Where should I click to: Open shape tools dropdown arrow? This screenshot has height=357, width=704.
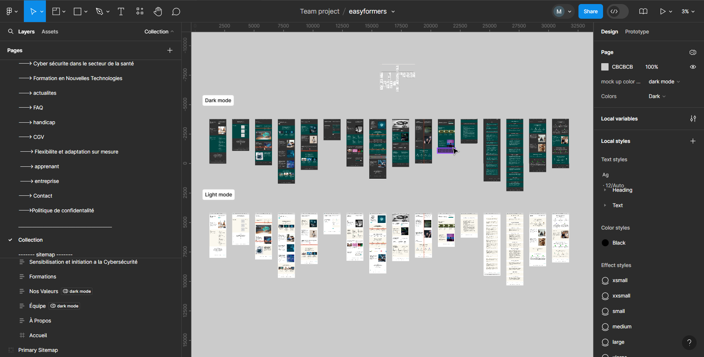pyautogui.click(x=86, y=12)
